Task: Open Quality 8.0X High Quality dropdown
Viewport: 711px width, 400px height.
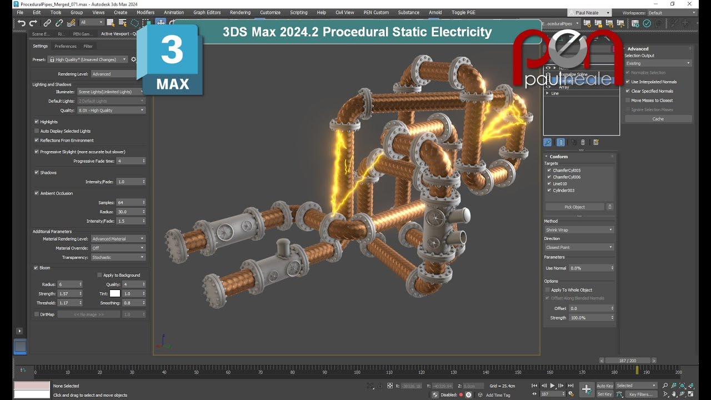Action: tap(111, 111)
